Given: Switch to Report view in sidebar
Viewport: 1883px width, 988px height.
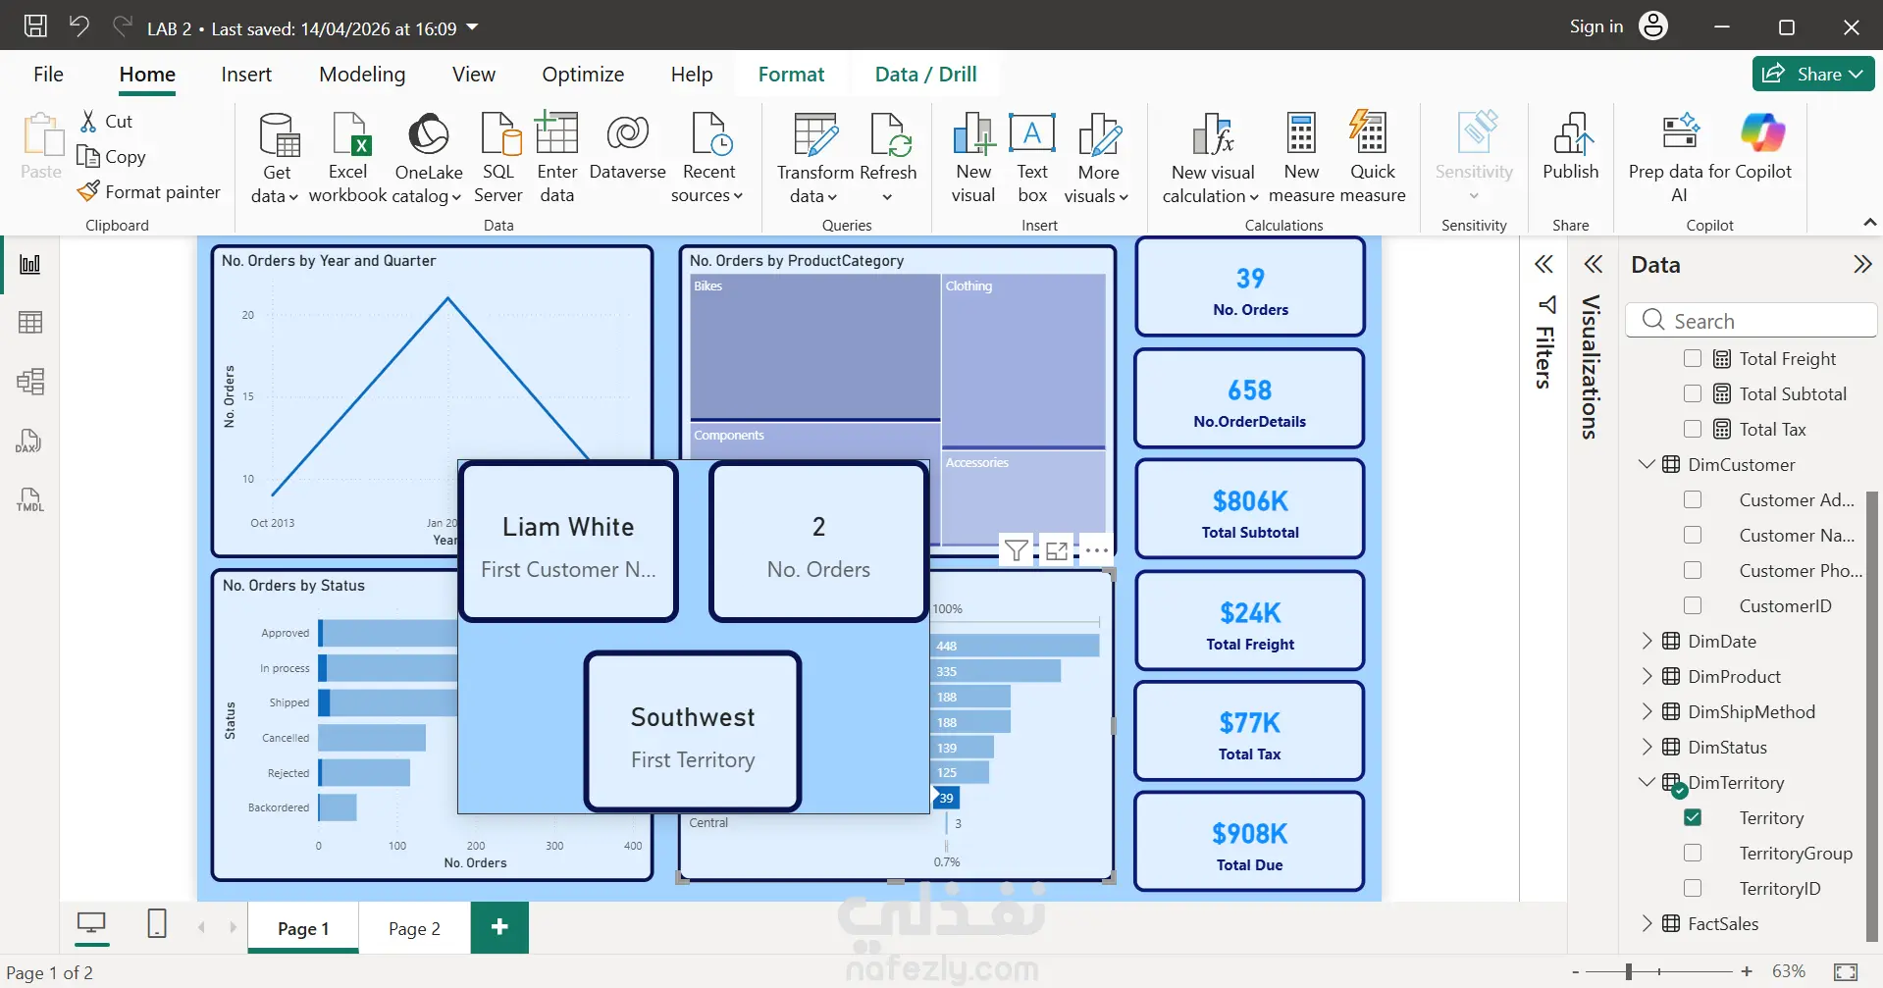Looking at the screenshot, I should (30, 264).
